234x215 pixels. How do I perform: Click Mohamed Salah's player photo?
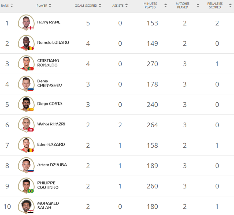point(26,206)
